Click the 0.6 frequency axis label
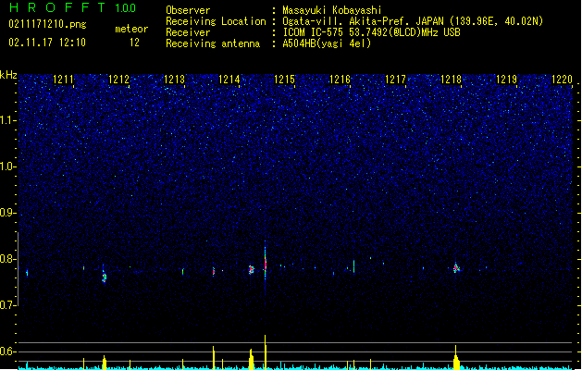This screenshot has width=582, height=370. pyautogui.click(x=8, y=351)
